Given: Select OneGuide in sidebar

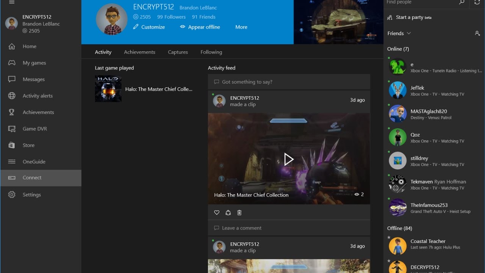Looking at the screenshot, I should (41, 162).
